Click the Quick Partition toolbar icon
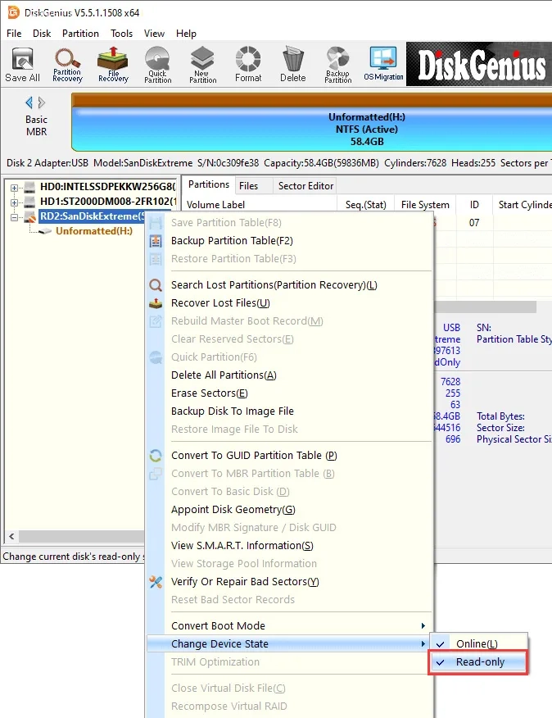The height and width of the screenshot is (718, 552). [158, 65]
